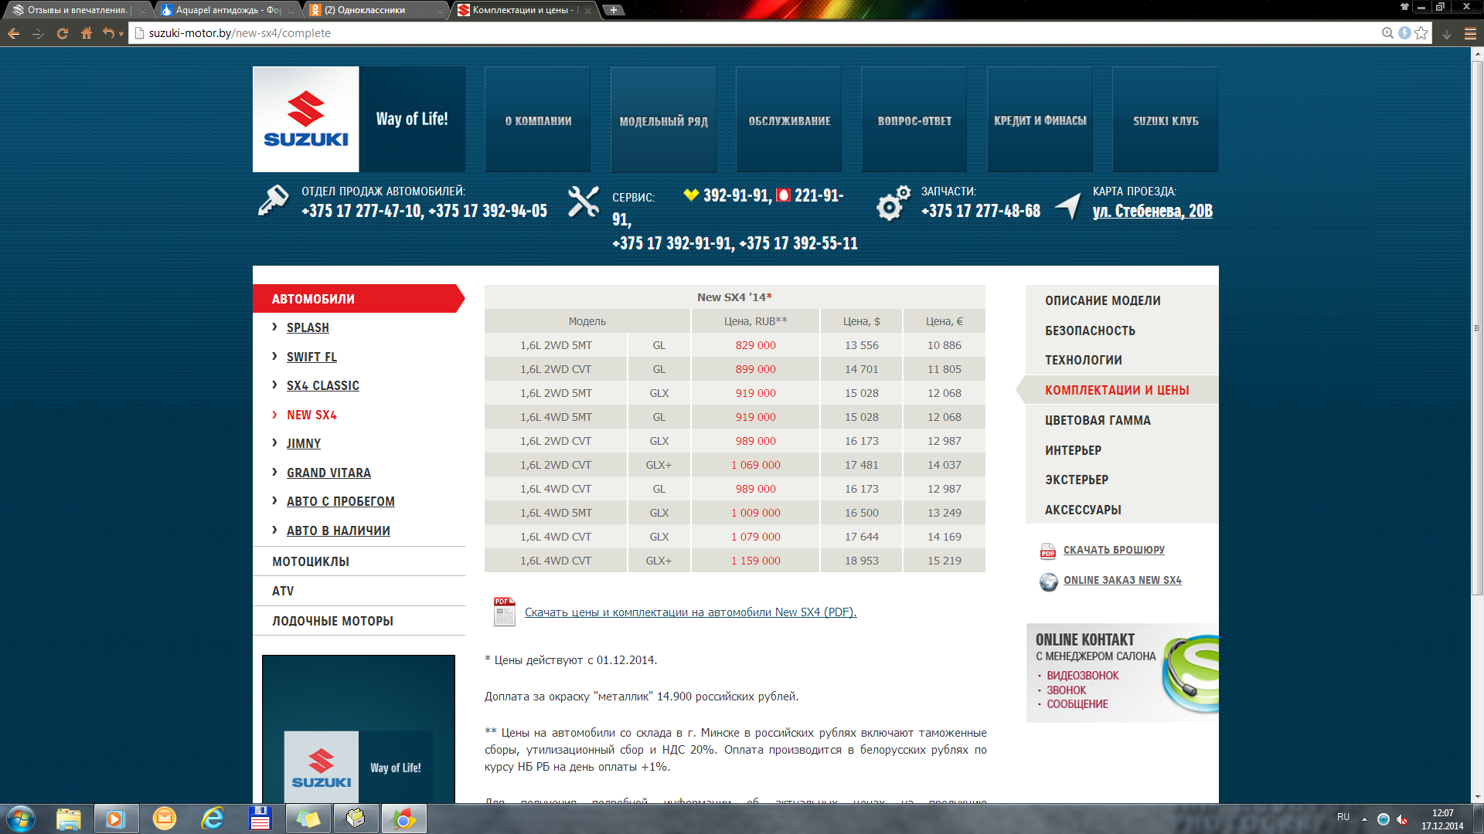Viewport: 1484px width, 834px height.
Task: Open the МОДЕЛЬНЫЙ РЯД navigation menu
Action: pos(663,120)
